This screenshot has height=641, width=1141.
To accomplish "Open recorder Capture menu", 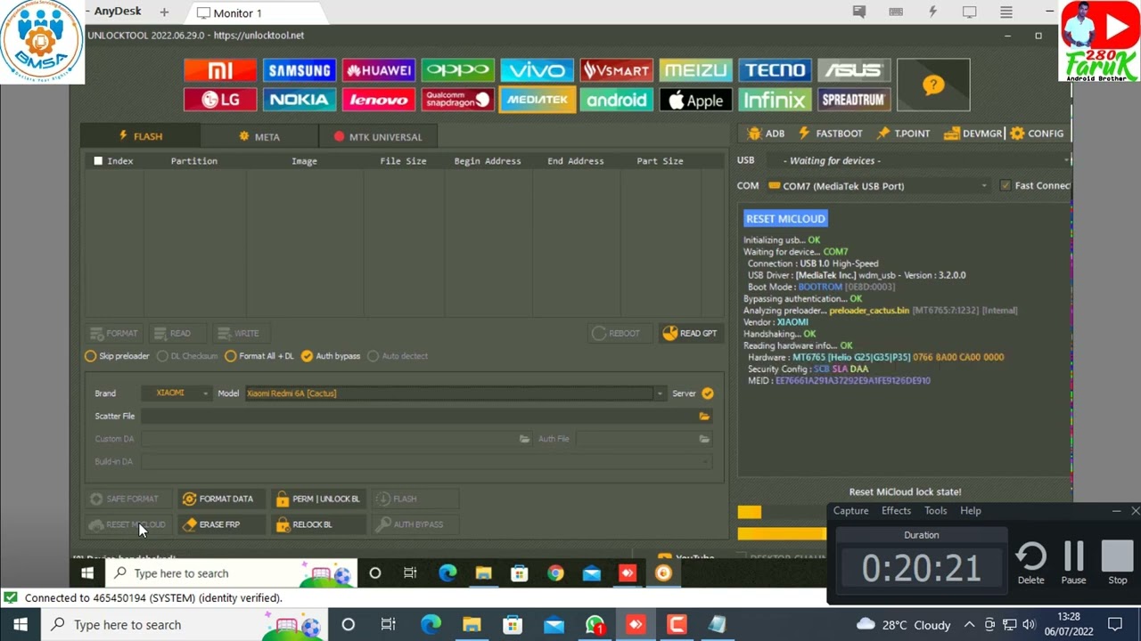I will point(850,511).
